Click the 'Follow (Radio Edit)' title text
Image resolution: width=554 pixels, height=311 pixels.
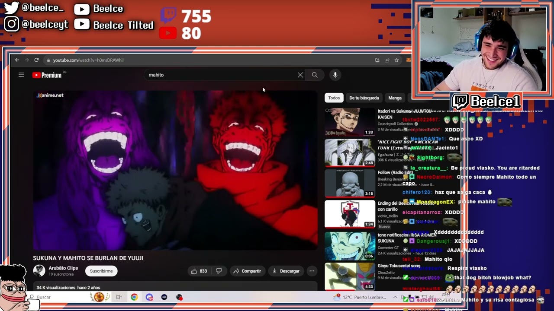point(395,172)
